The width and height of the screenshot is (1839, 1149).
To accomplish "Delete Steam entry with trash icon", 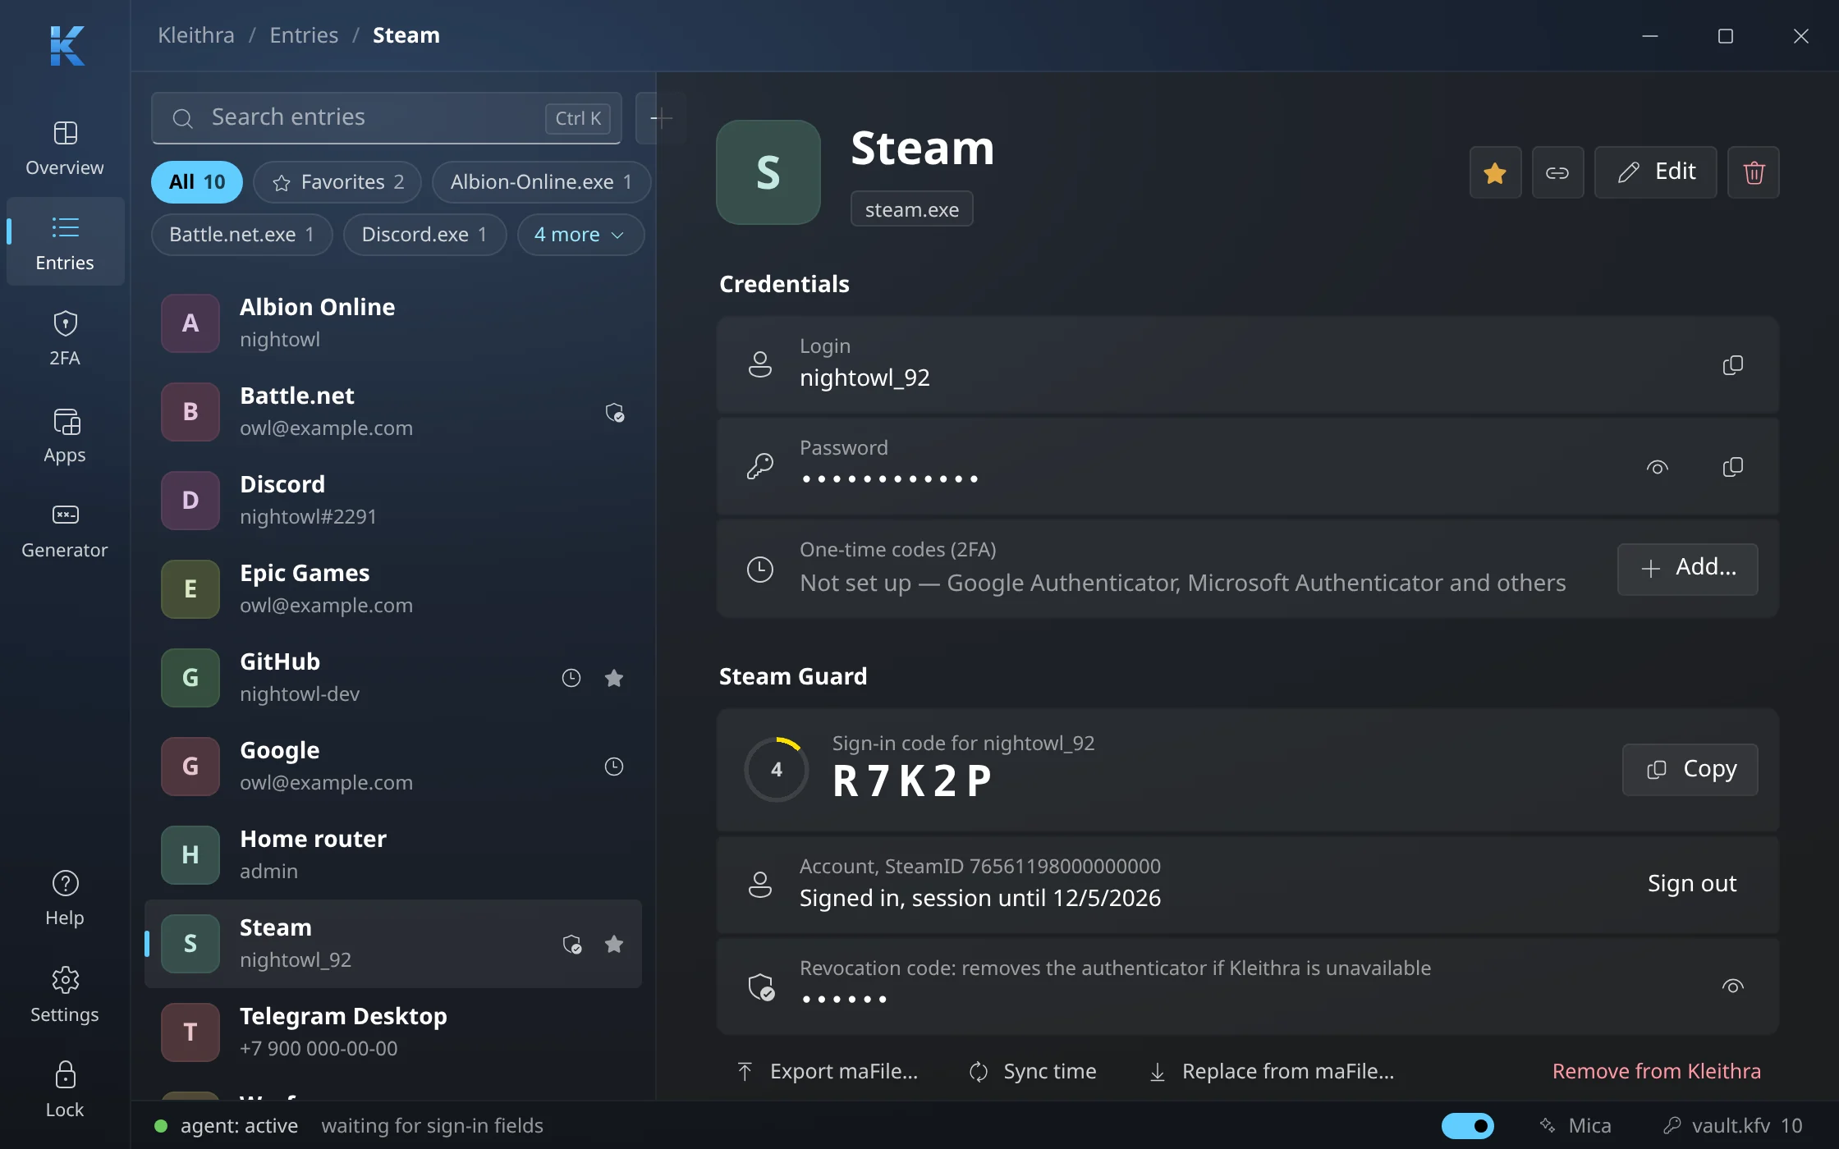I will point(1754,172).
